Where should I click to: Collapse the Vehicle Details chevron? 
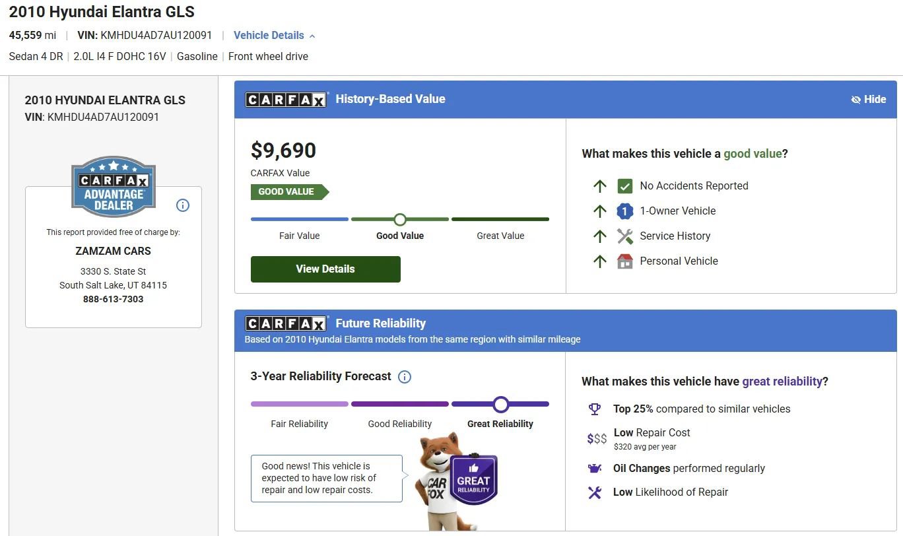(312, 36)
